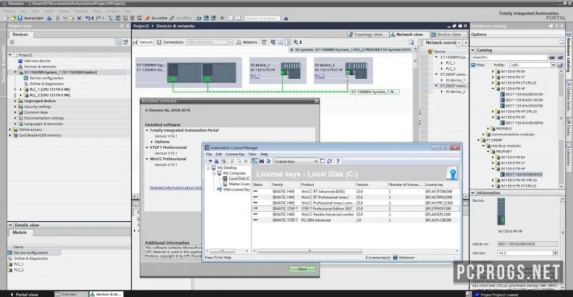Select Add new device in project tree
573x297 pixels.
[37, 61]
